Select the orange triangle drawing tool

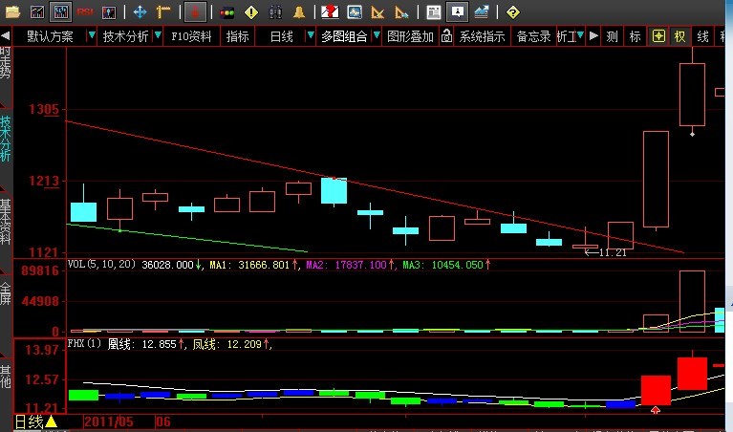[377, 12]
